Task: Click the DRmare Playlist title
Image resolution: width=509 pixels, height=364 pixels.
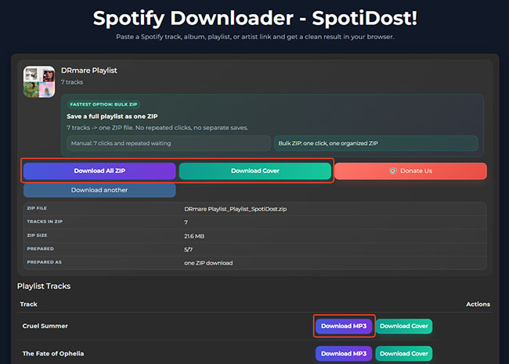Action: pyautogui.click(x=89, y=70)
